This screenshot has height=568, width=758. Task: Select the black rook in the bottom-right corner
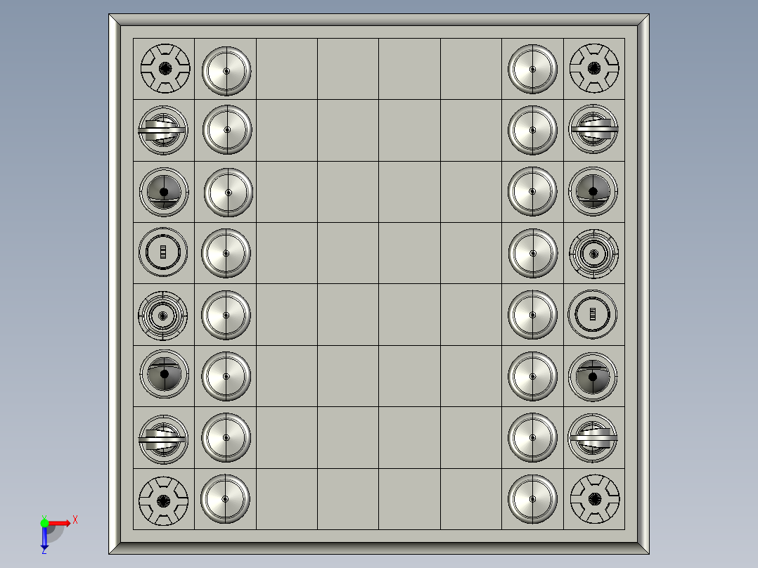(x=595, y=499)
